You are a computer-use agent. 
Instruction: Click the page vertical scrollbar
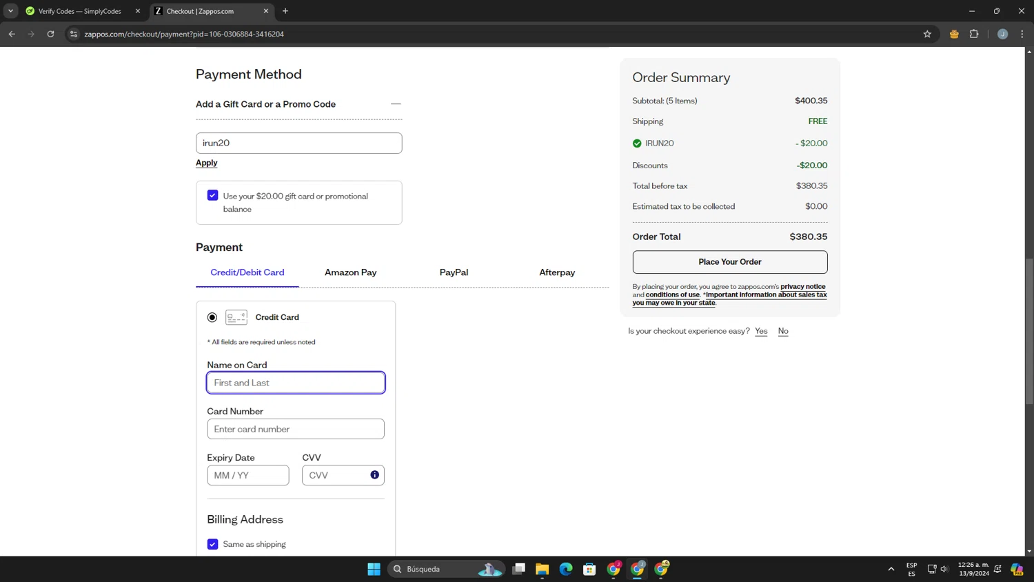(1029, 331)
